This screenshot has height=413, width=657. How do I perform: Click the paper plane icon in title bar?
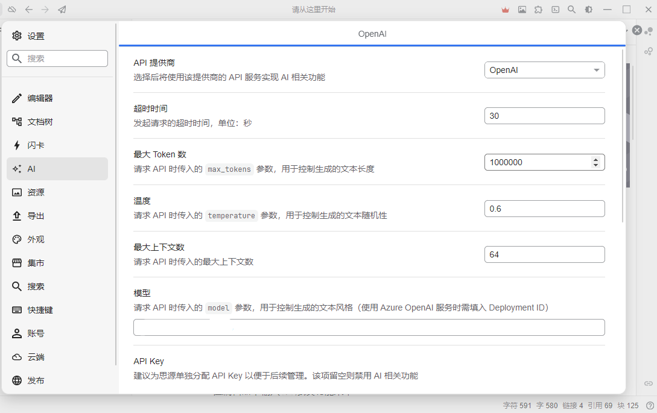(x=62, y=10)
